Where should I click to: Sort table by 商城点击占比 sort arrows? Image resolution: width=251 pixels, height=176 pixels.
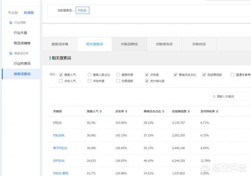163,111
